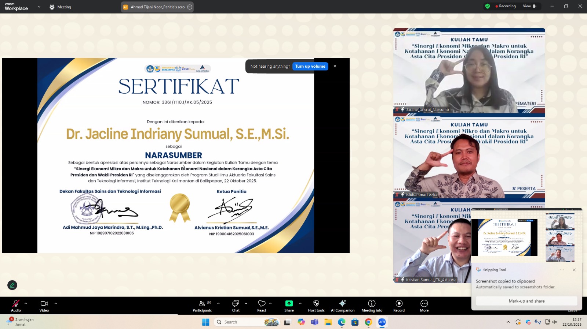Expand the Audio options arrow
Viewport: 587px width, 329px height.
click(26, 303)
